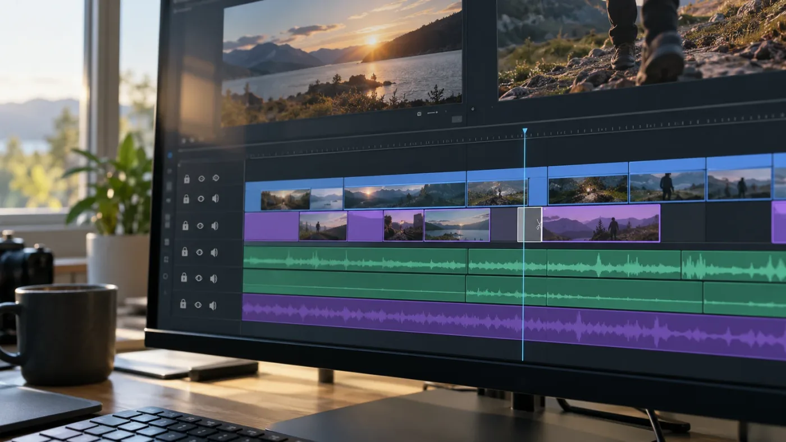
Task: Mute the bottom purple audio track
Action: (x=213, y=305)
